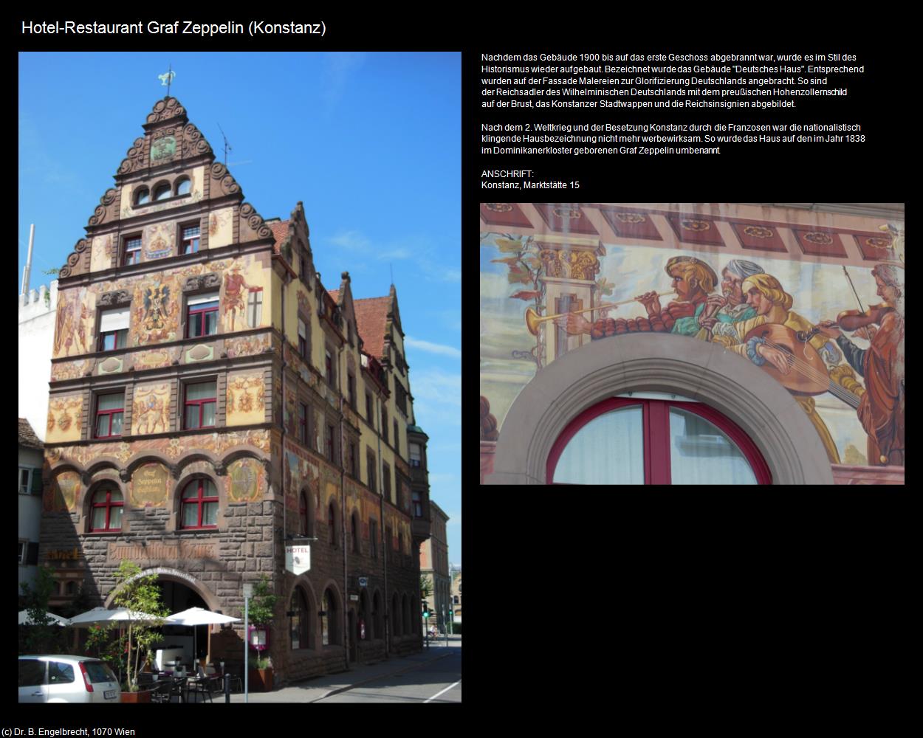Viewport: 923px width, 738px height.
Task: Click the 'ANSCHRIFT:' label
Action: pyautogui.click(x=507, y=174)
